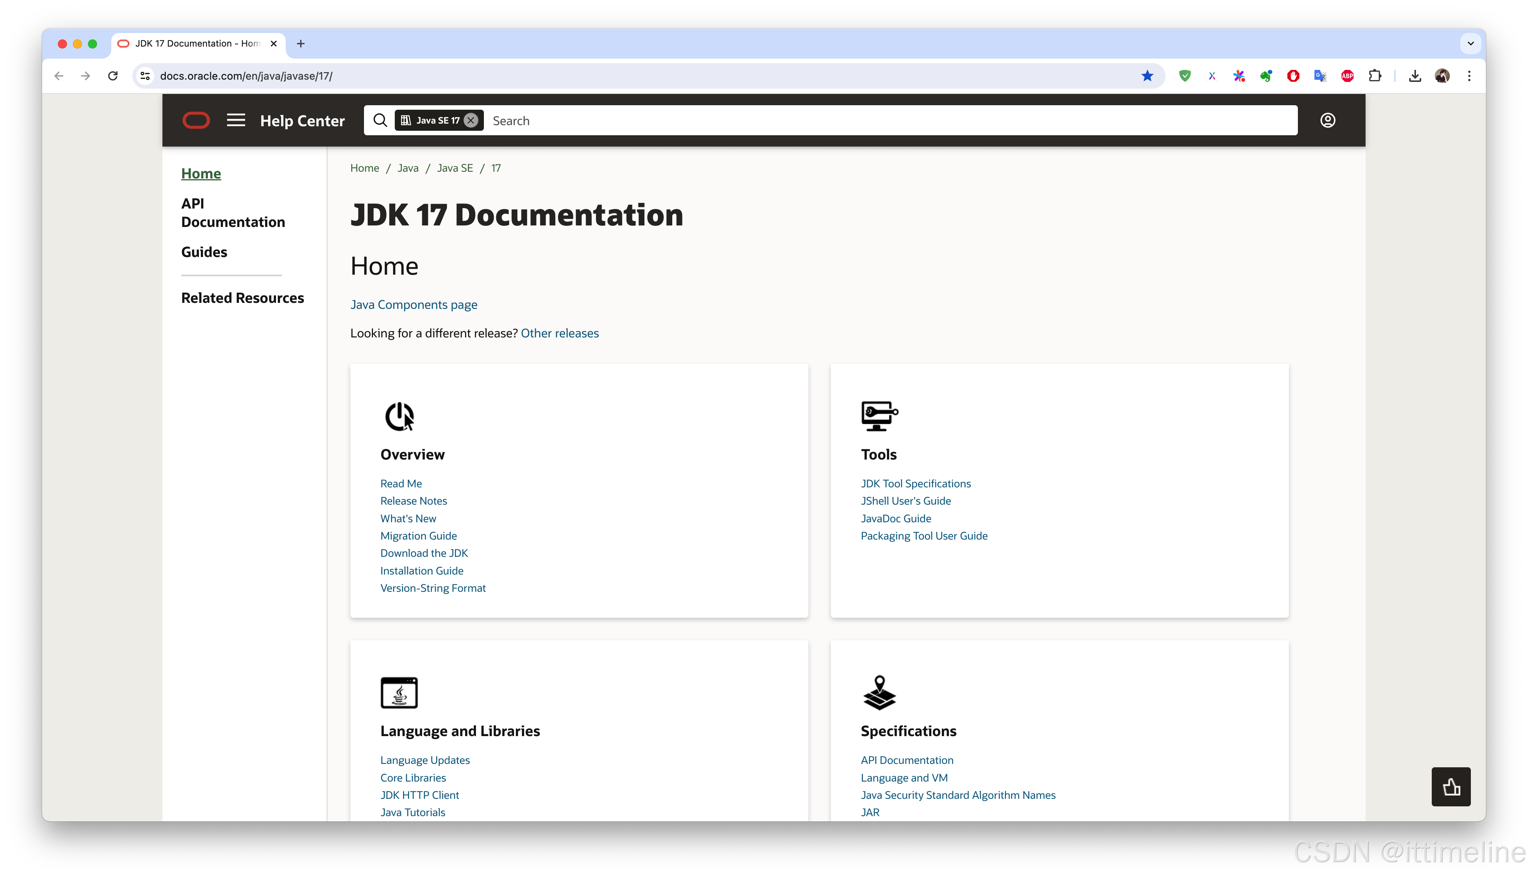Open the Chrome Downloads icon
Viewport: 1528px width, 877px height.
click(x=1415, y=76)
